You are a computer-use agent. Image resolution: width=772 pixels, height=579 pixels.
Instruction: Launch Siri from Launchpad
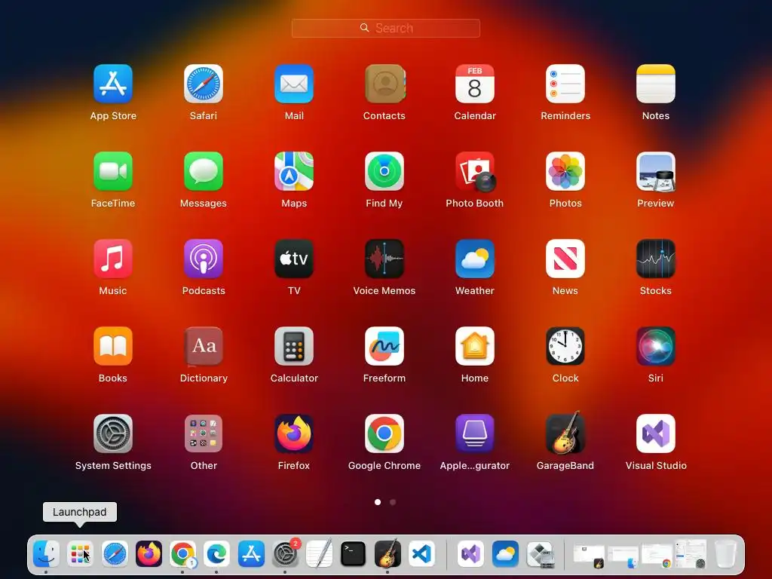(656, 346)
